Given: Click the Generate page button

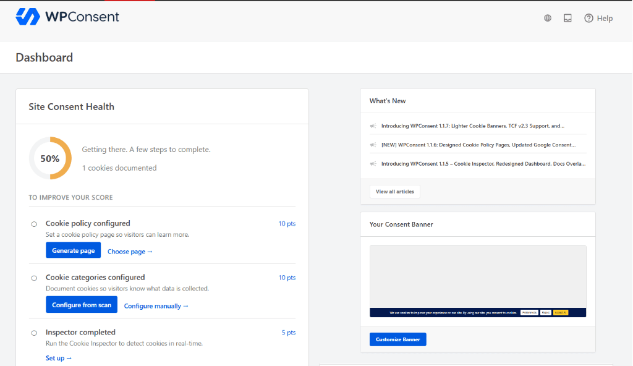Looking at the screenshot, I should click(73, 250).
